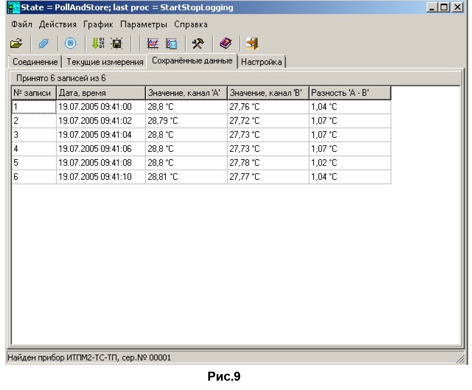
Task: Click the green arrow download data icon
Action: (x=98, y=44)
